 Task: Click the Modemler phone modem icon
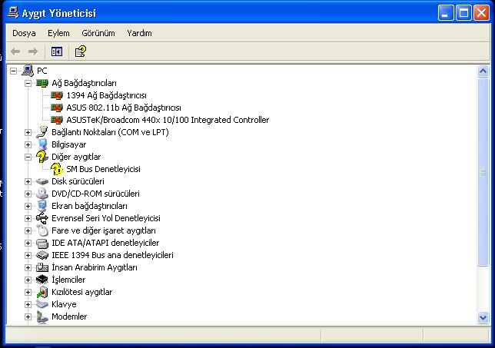tap(42, 317)
